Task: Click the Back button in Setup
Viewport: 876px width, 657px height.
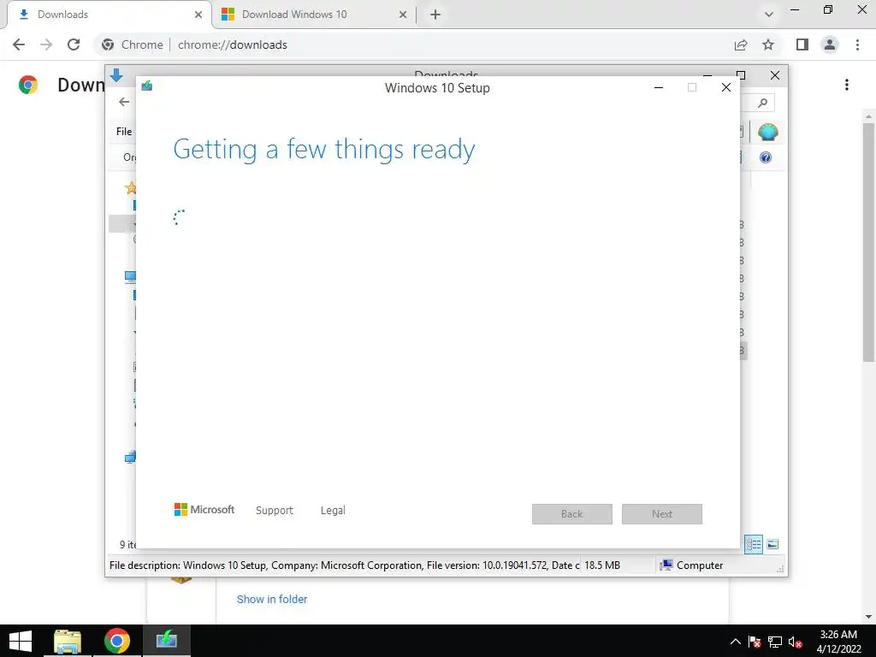Action: [572, 514]
